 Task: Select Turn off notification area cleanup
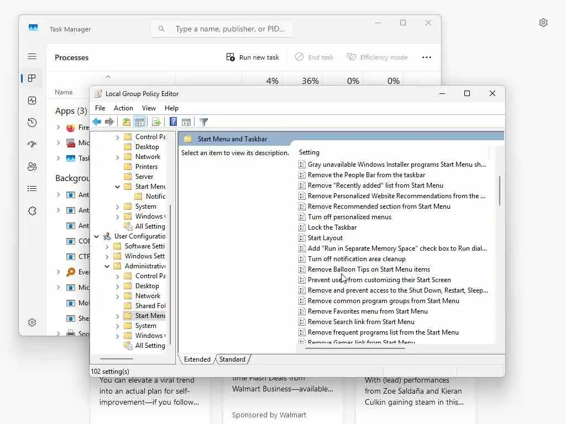[x=357, y=259]
